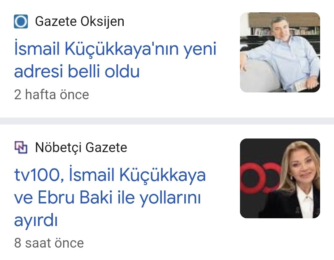Select the "adresi belli oldu" headline line
The height and width of the screenshot is (260, 334).
[77, 71]
